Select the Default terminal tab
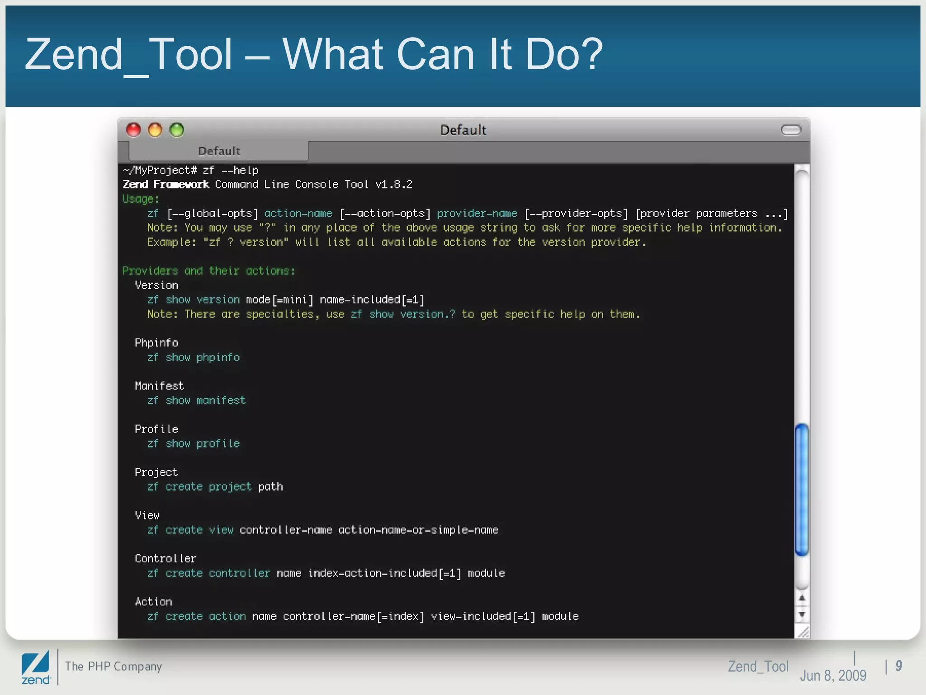This screenshot has height=695, width=926. click(x=219, y=151)
